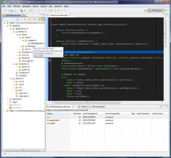171x158 pixels.
Task: Expand the branches 1 node
Action: 8,99
